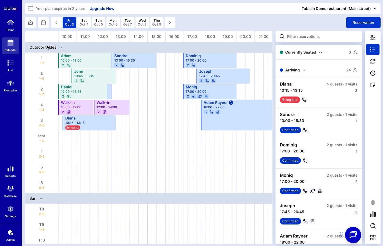The width and height of the screenshot is (383, 246).
Task: Open the Database section in sidebar
Action: click(x=11, y=192)
